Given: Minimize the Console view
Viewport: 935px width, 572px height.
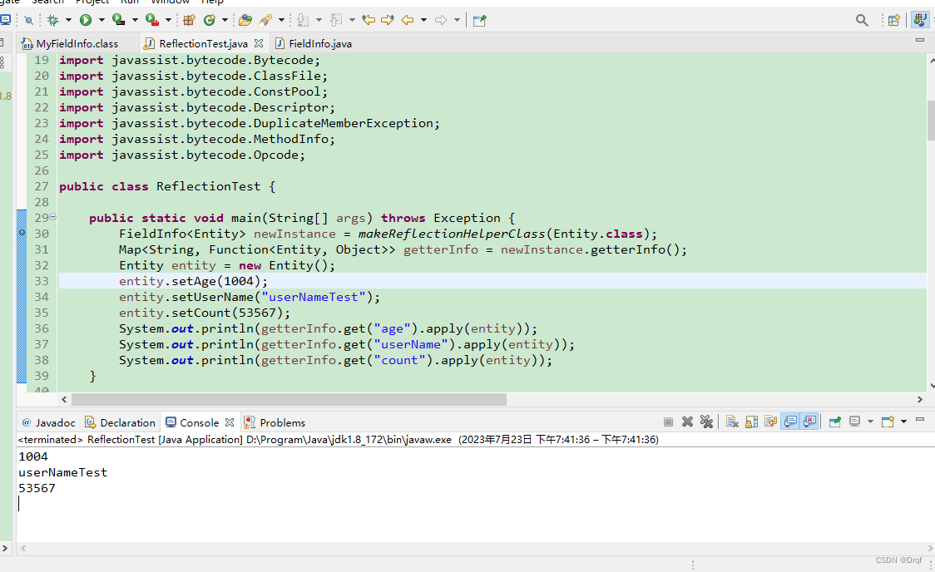Looking at the screenshot, I should coord(919,419).
